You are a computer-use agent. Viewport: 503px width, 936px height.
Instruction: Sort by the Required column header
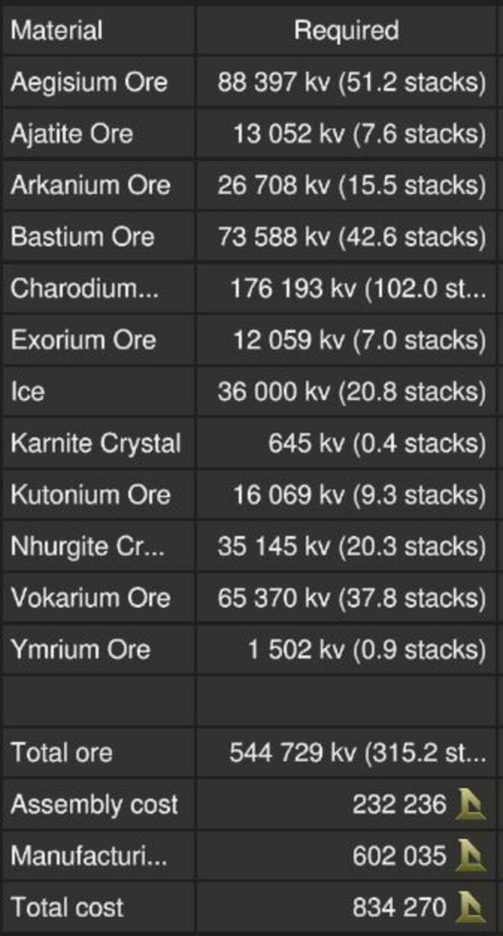pos(346,30)
